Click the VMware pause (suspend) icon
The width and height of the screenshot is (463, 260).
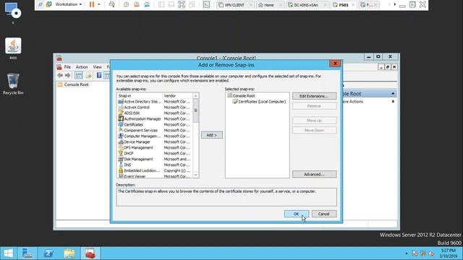[x=92, y=4]
